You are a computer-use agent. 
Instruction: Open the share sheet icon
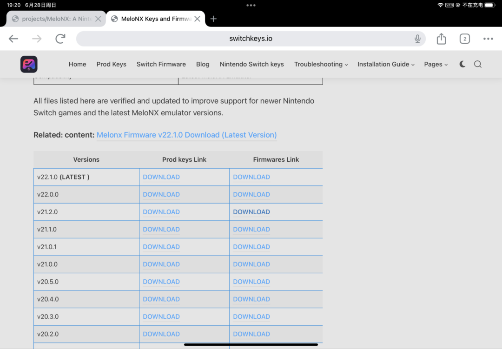coord(441,39)
